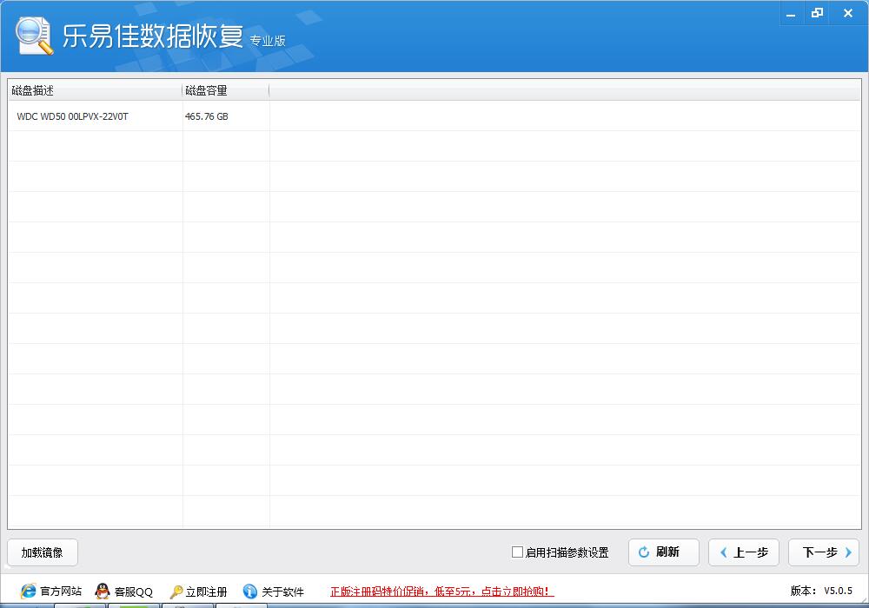Screen dimensions: 869x608
Task: Click the app logo magnifier icon
Action: click(34, 36)
